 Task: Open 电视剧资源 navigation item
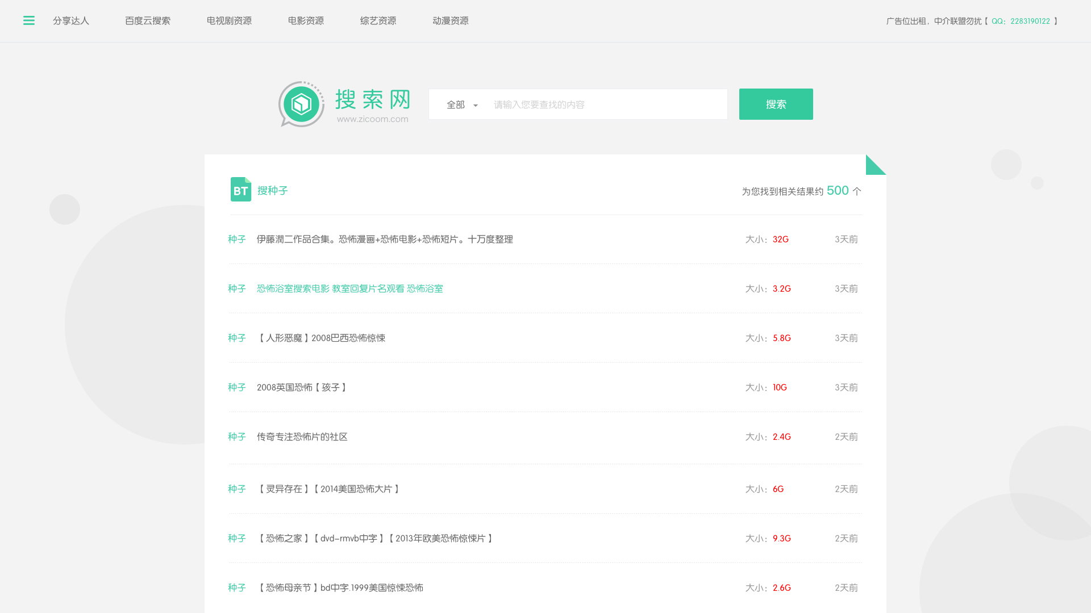click(x=229, y=20)
